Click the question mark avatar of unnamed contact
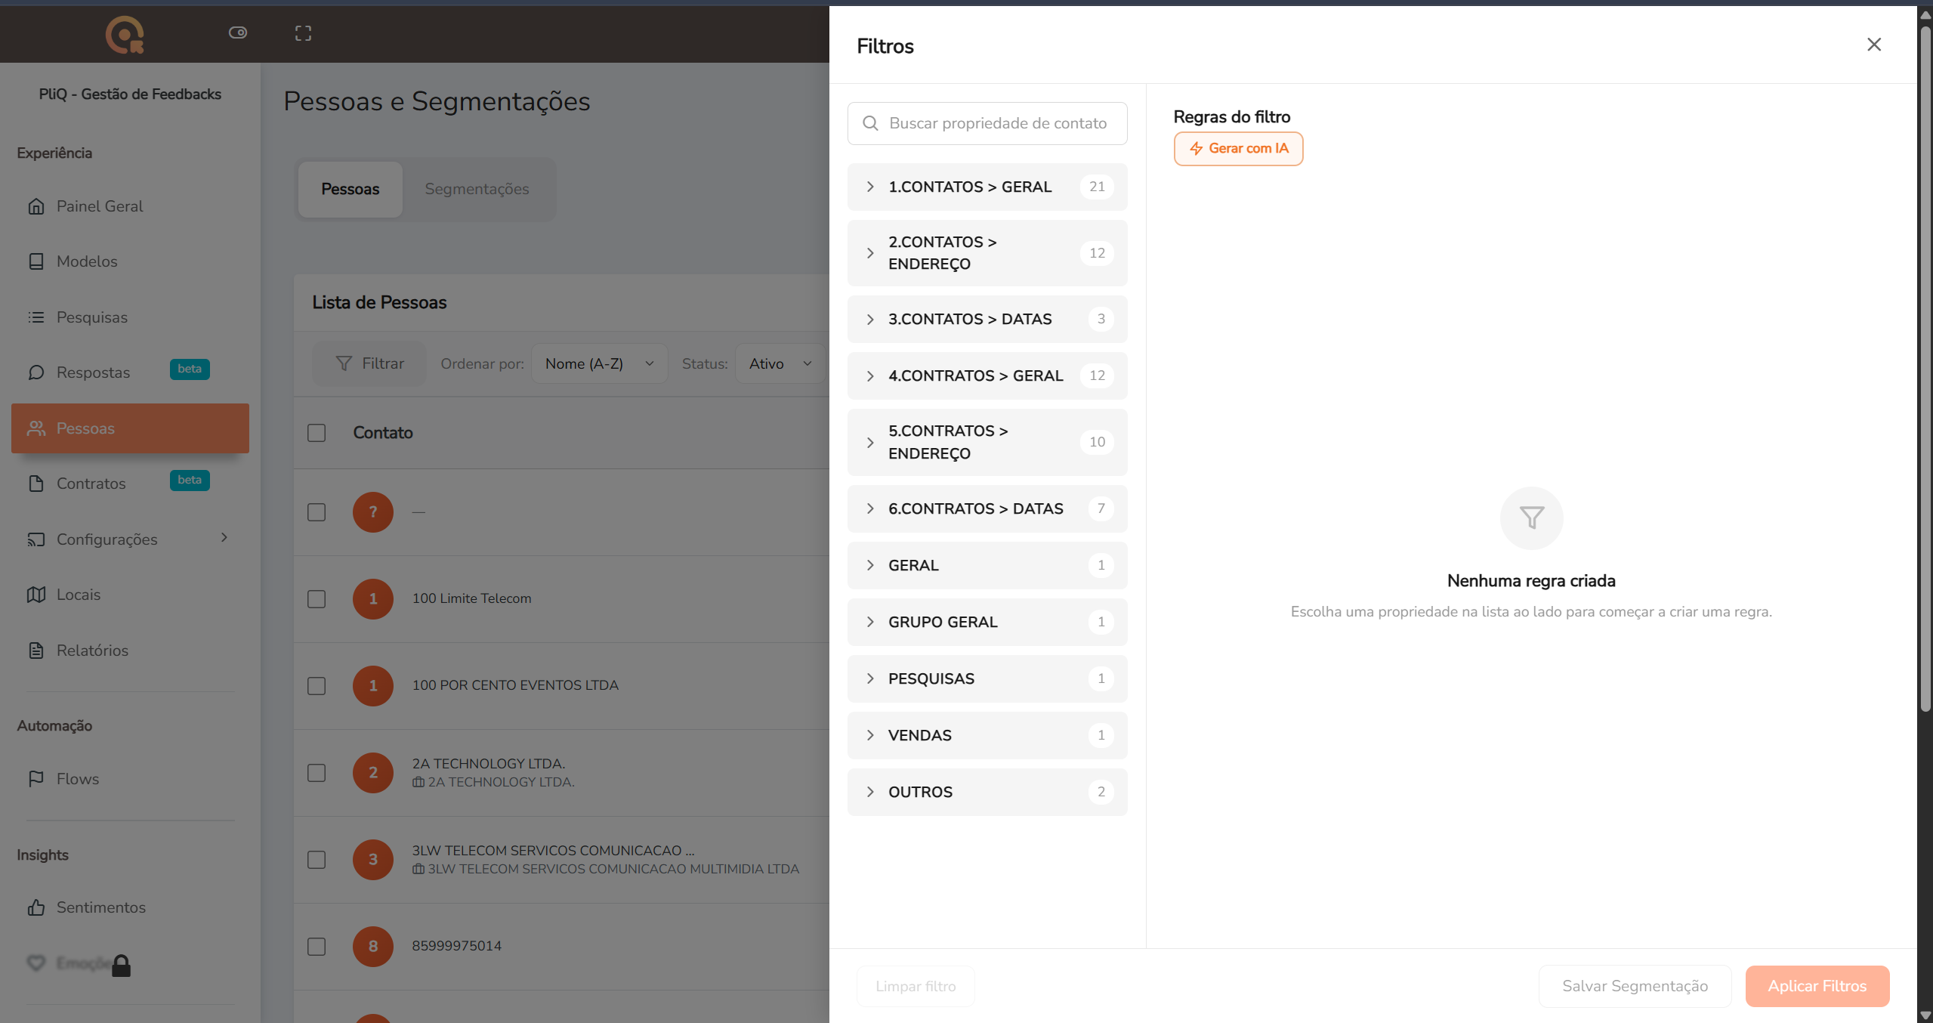The height and width of the screenshot is (1023, 1933). point(373,512)
